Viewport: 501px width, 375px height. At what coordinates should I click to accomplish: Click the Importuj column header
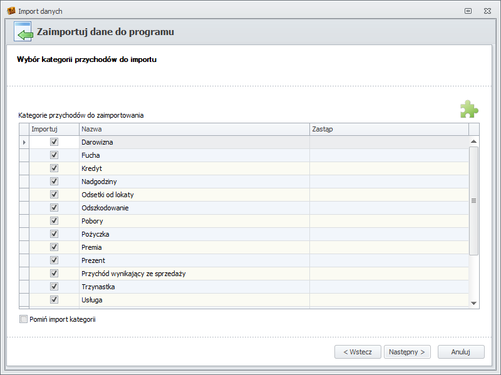[54, 129]
